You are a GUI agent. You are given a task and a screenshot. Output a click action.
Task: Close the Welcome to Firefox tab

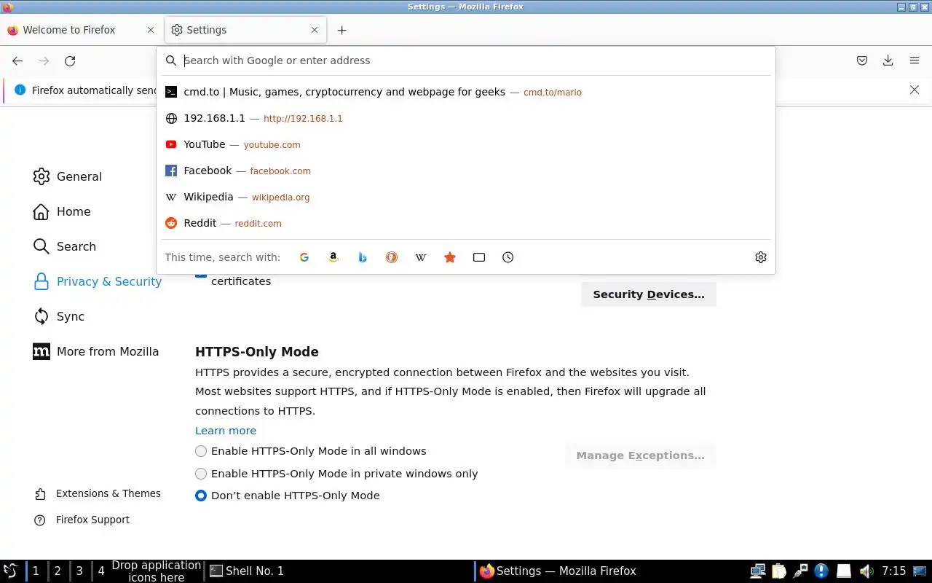pos(151,30)
